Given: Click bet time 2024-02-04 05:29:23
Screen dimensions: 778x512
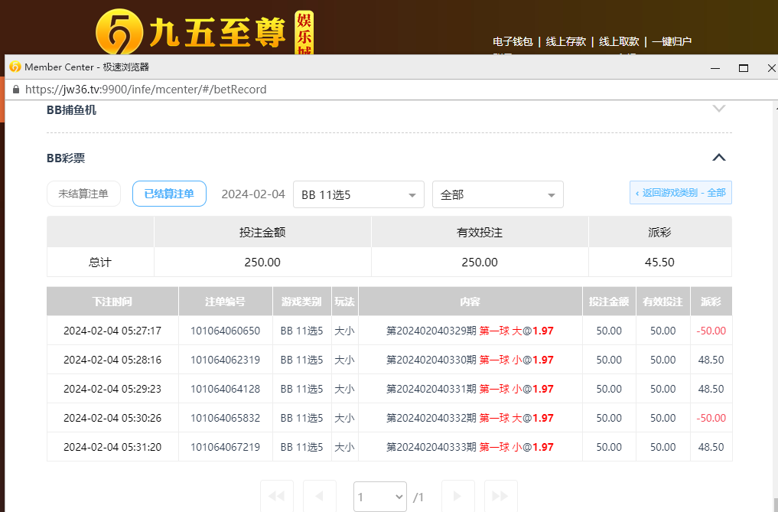Looking at the screenshot, I should tap(112, 389).
